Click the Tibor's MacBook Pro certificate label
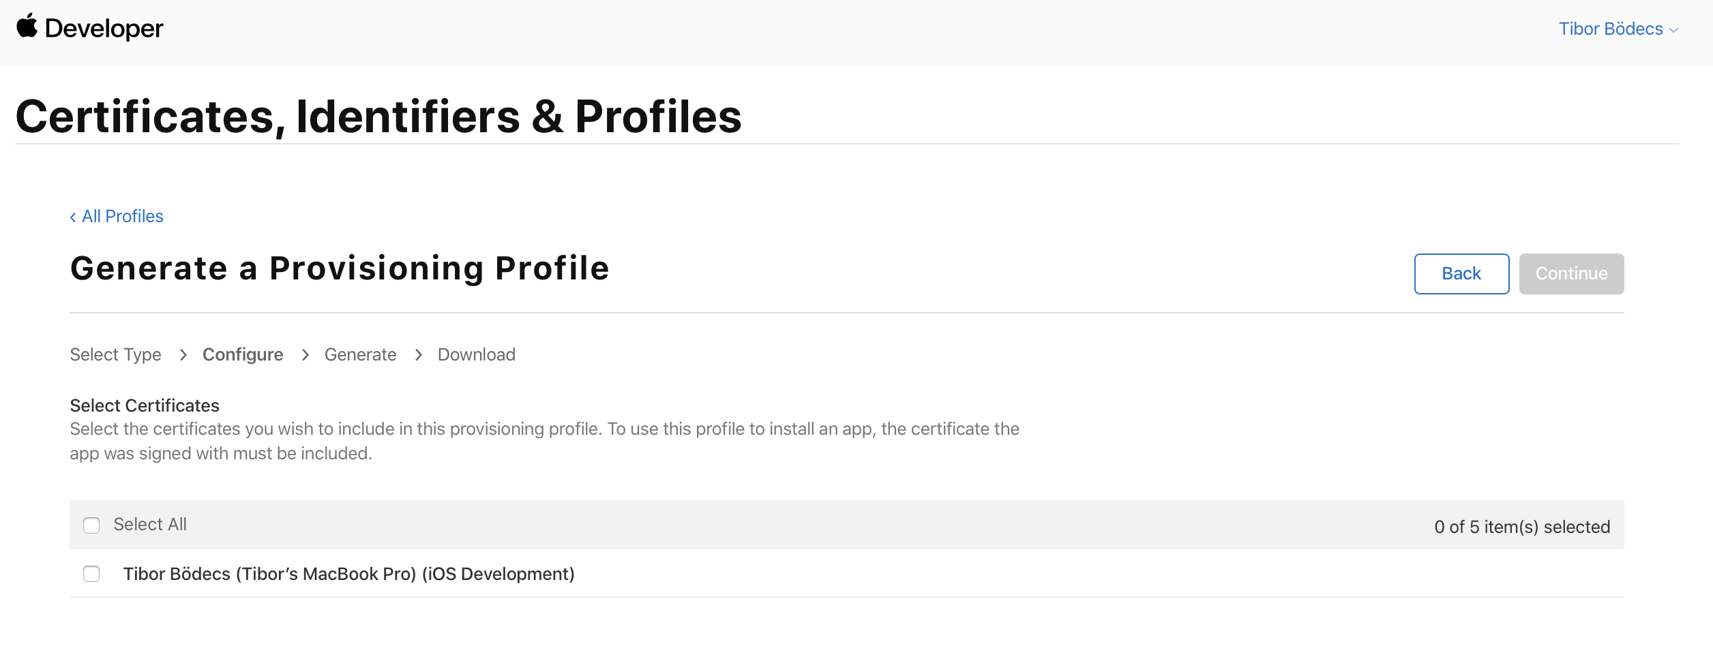This screenshot has height=657, width=1713. pos(348,574)
